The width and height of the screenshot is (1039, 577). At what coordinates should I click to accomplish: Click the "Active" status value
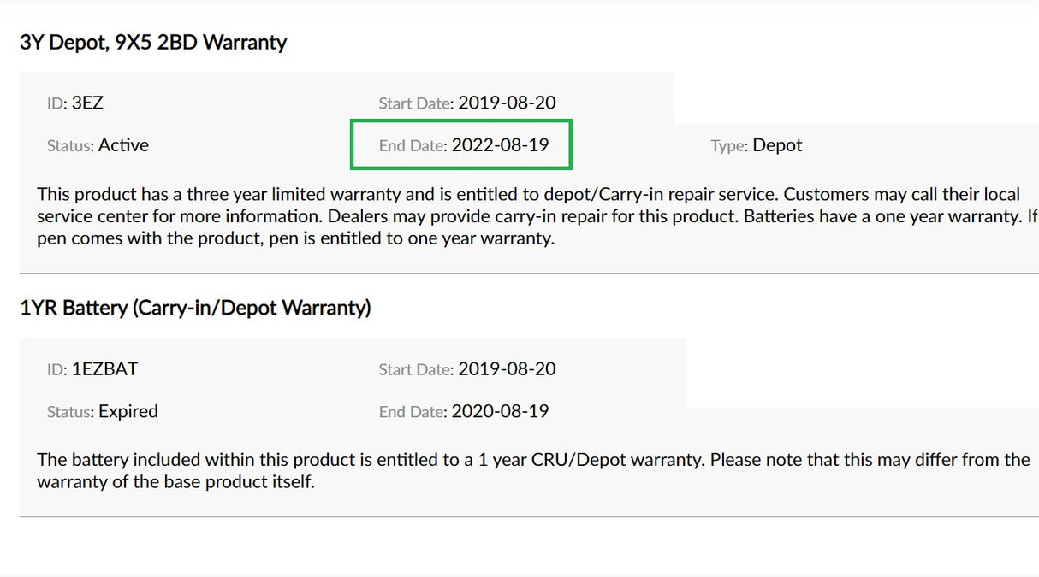point(123,145)
